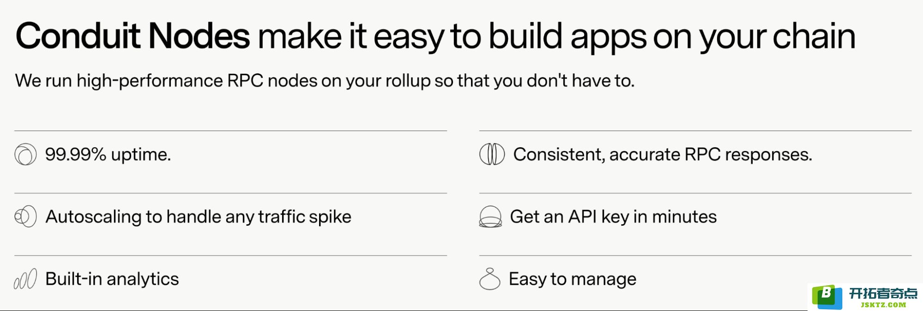Open the JSKTZ.COM watermark link
Image resolution: width=923 pixels, height=311 pixels.
pyautogui.click(x=883, y=305)
